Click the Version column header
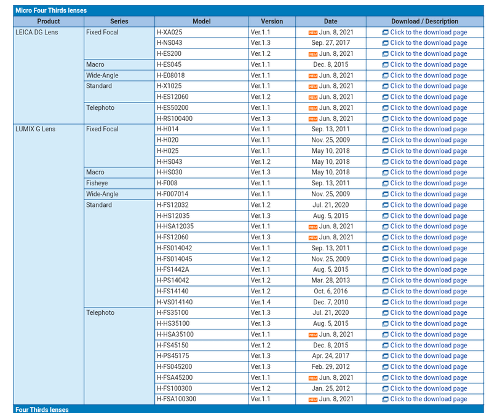Screen dimensions: 492x413 [x=272, y=21]
